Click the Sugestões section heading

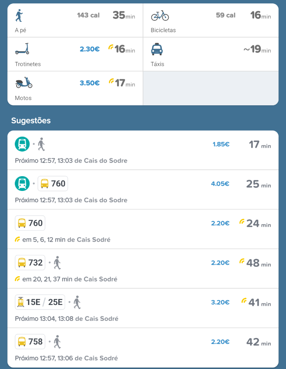(31, 121)
